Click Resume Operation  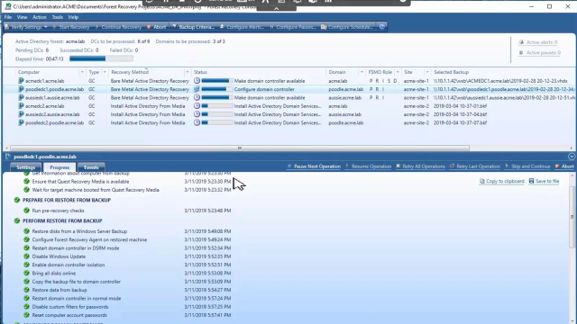pos(368,166)
